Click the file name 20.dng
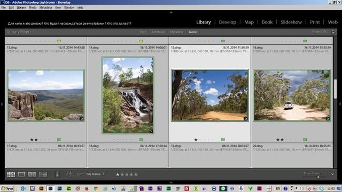The width and height of the screenshot is (342, 192). pyautogui.click(x=258, y=146)
